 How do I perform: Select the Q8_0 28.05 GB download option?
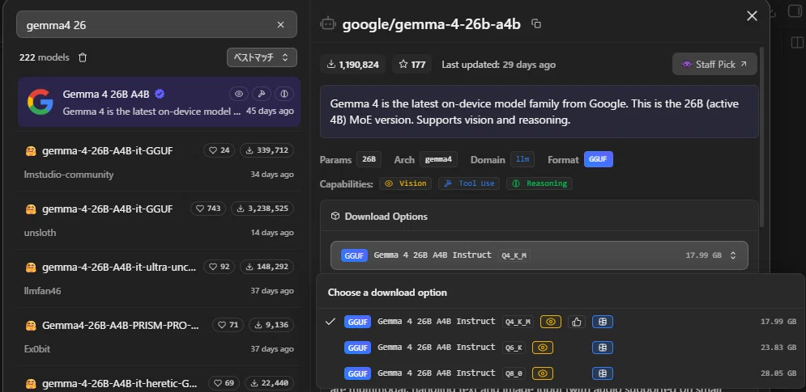[x=561, y=373]
